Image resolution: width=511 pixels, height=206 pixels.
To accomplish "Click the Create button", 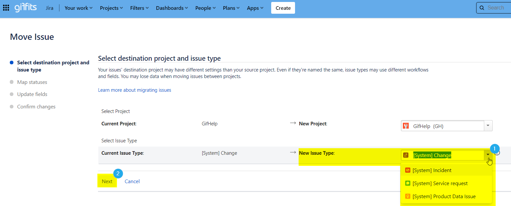I will coord(283,8).
